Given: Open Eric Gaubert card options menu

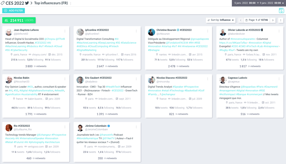Looking at the screenshot, I should [x=136, y=79].
